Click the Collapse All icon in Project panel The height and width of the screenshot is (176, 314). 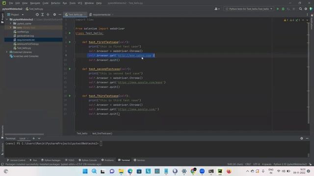48,15
